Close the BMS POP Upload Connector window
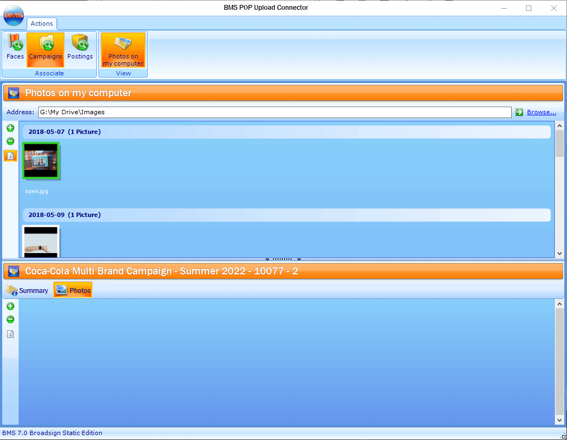Screen dimensions: 567x440 [554, 8]
